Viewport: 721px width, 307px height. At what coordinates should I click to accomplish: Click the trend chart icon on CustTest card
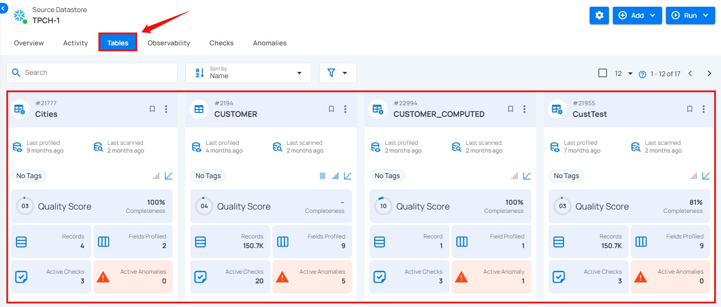coord(706,176)
